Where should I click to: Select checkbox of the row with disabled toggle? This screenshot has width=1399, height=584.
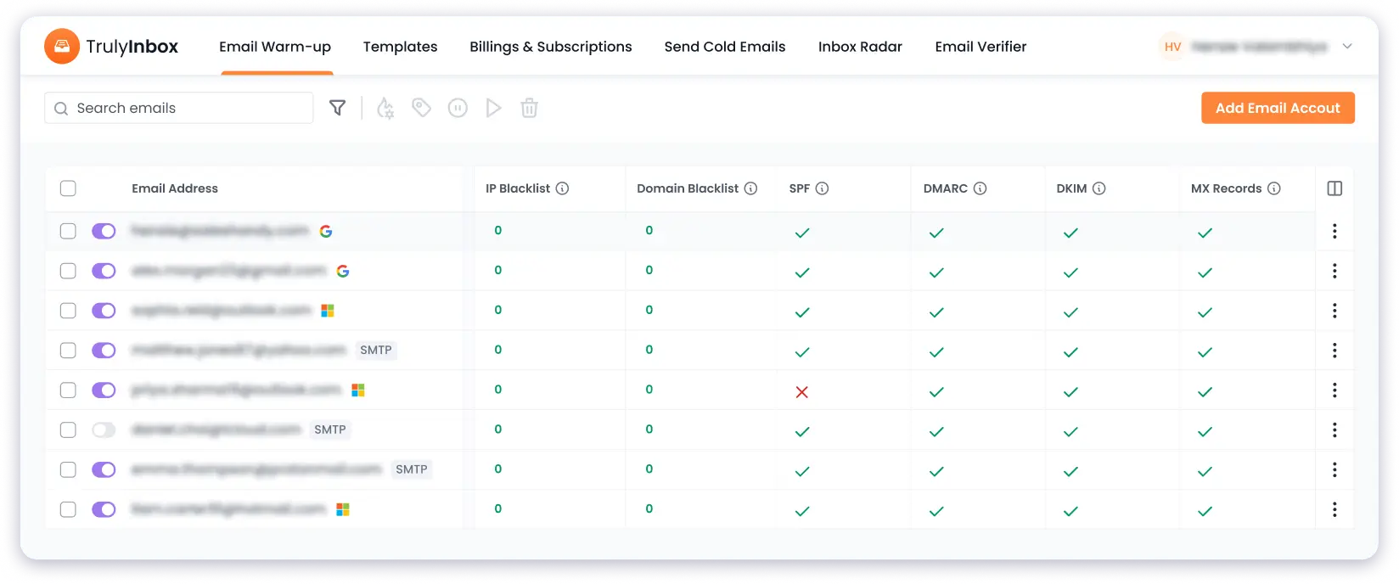[68, 430]
